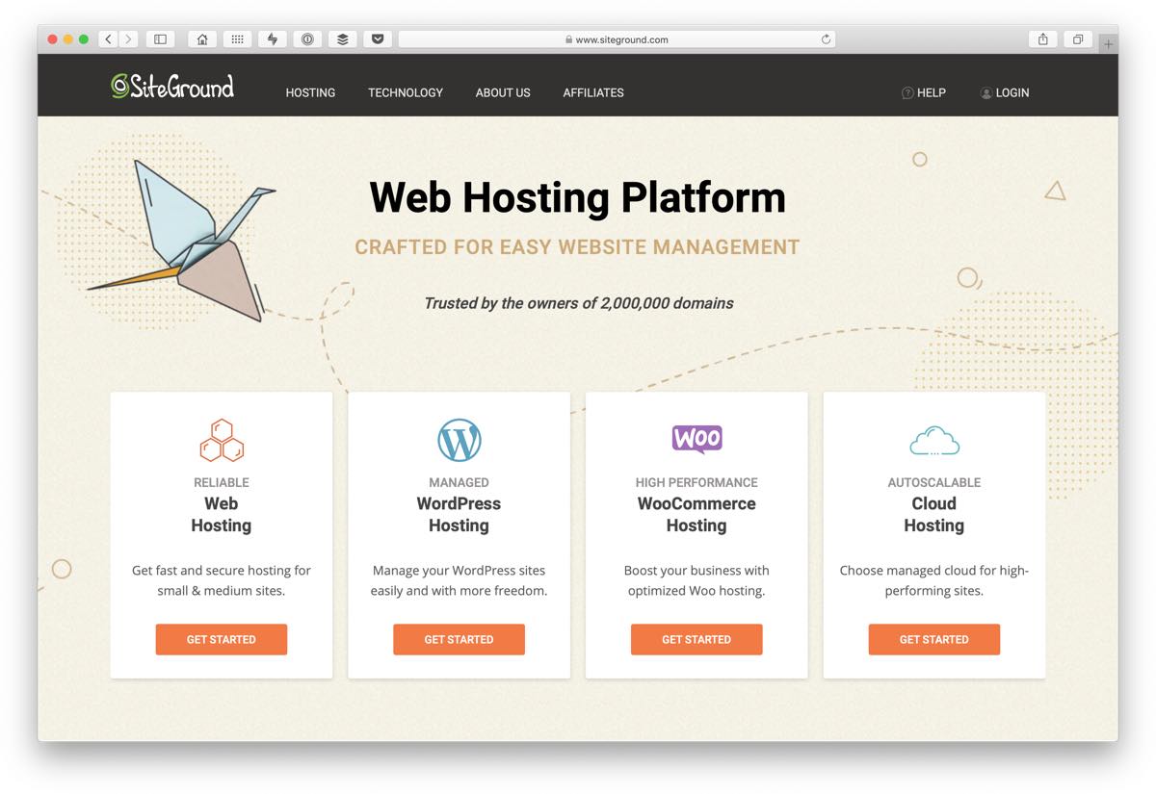Click the Web Hosting hexagon icon
Screen dimensions: 1156x794
click(222, 440)
